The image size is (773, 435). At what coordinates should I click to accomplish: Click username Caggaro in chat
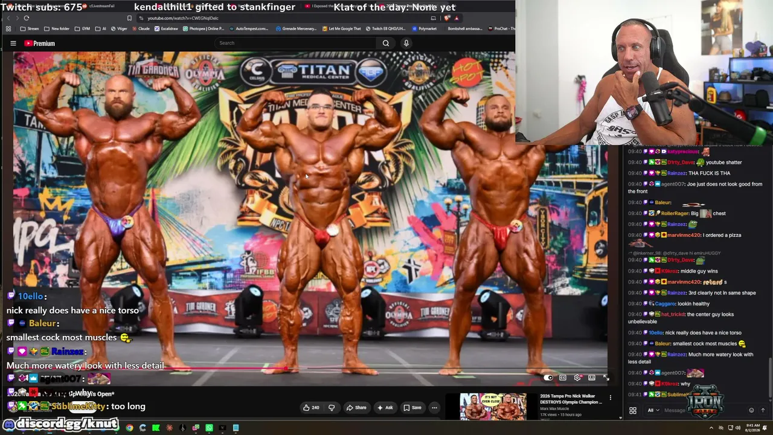click(x=666, y=304)
